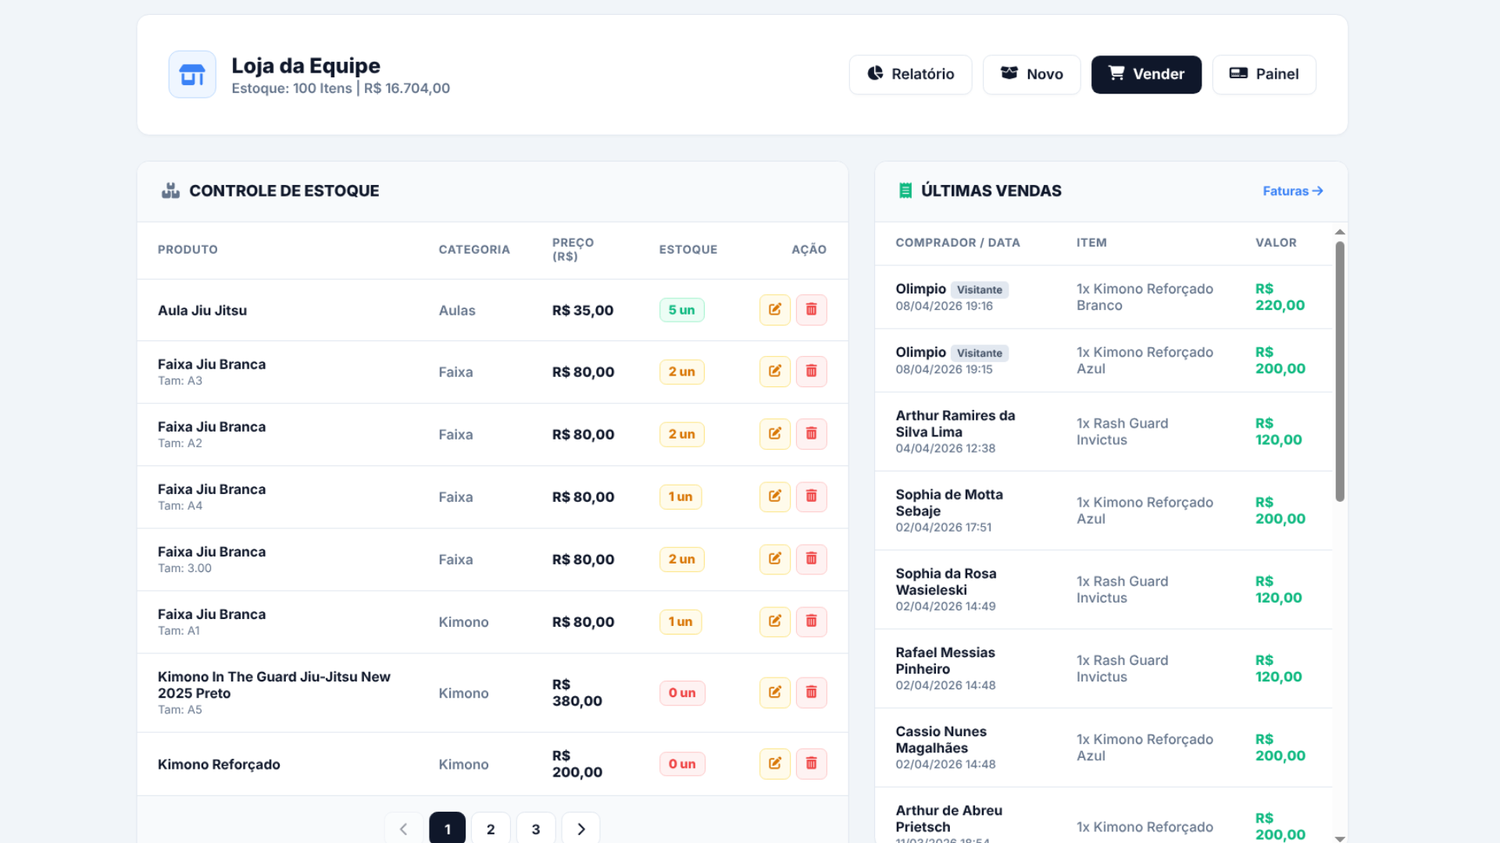Click the "Estoque: 100 Itens" summary text
The width and height of the screenshot is (1500, 843).
pos(291,88)
